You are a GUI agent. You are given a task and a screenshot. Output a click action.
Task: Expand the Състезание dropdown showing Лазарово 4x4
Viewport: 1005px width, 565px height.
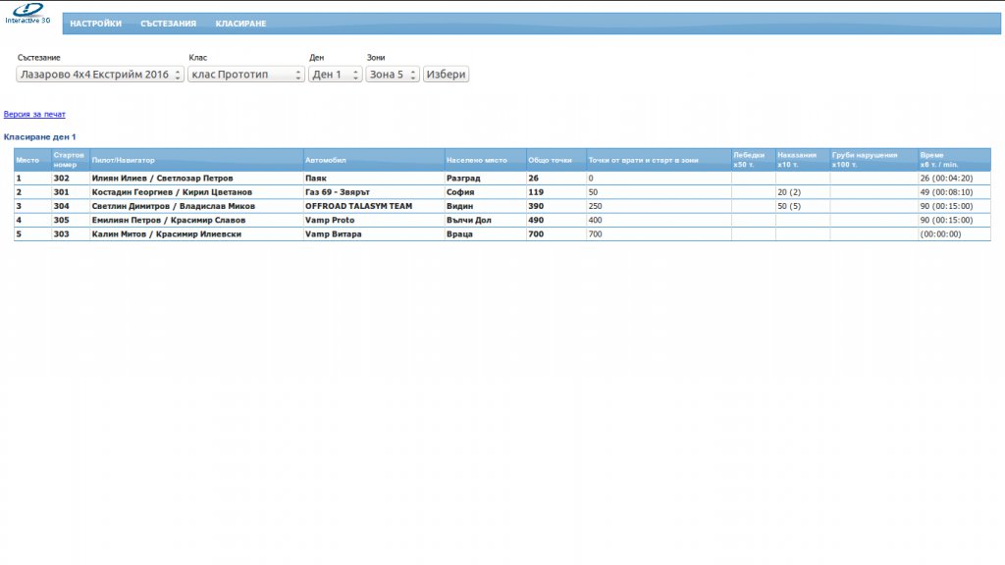100,75
